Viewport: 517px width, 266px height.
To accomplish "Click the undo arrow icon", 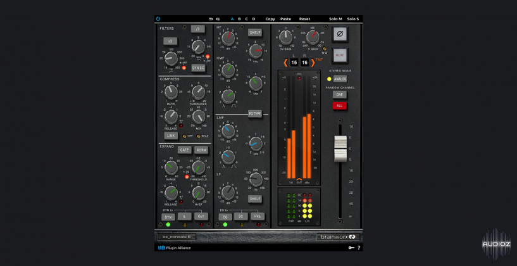I will click(x=211, y=19).
